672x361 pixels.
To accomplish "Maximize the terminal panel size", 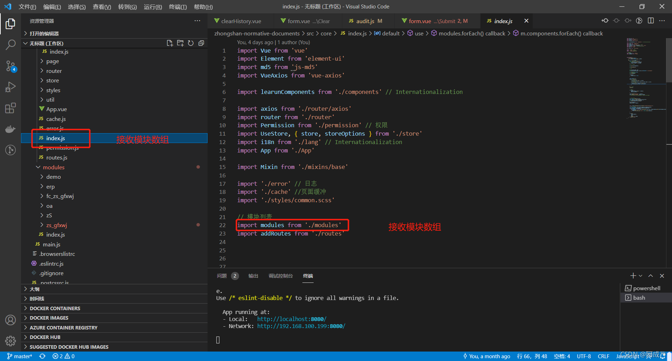I will click(x=651, y=276).
